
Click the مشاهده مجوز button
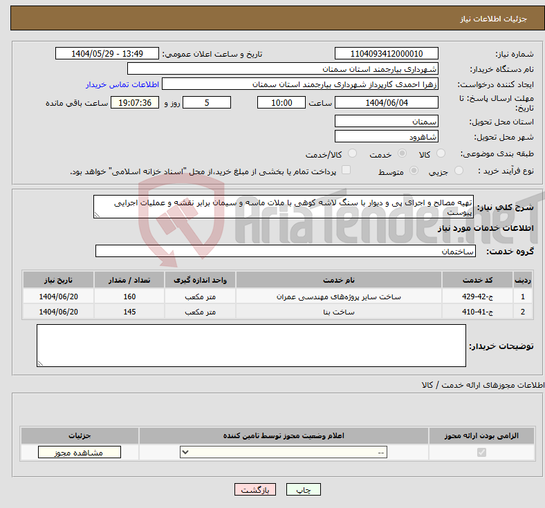80,452
